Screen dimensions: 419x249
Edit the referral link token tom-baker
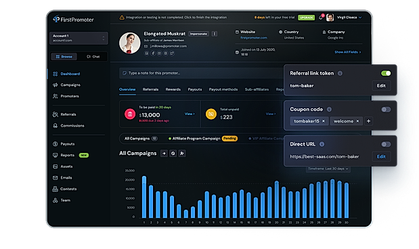(381, 86)
